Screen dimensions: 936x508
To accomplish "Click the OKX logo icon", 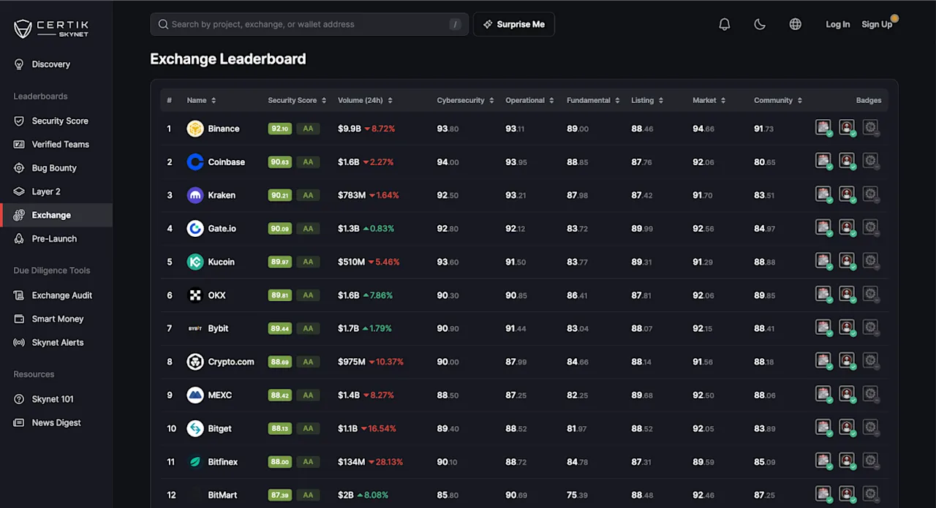I will 195,295.
